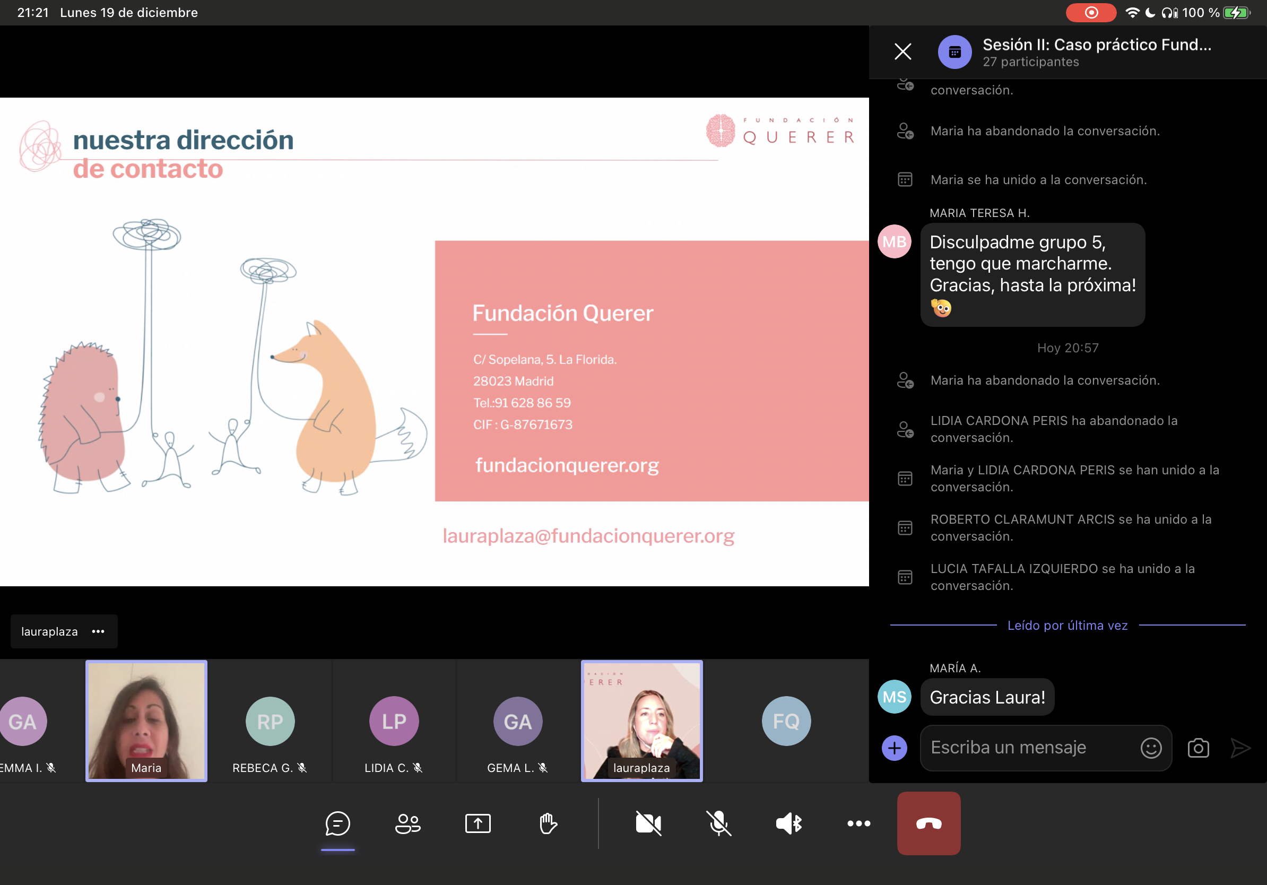Tap the Wi-Fi status icon

[x=1132, y=13]
